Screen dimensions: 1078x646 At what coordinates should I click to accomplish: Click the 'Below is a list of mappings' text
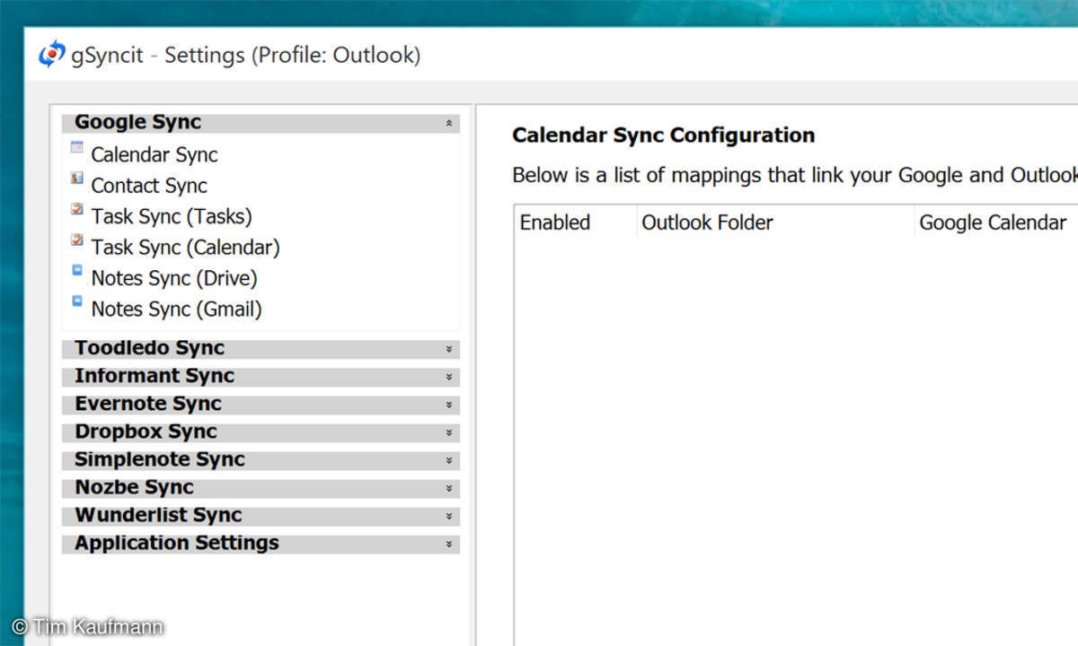[794, 175]
